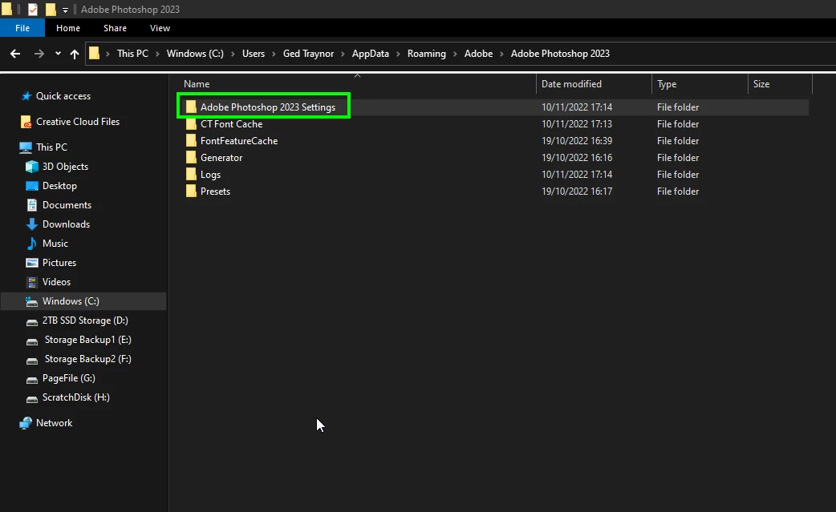Select the CT Font Cache folder

click(x=231, y=124)
